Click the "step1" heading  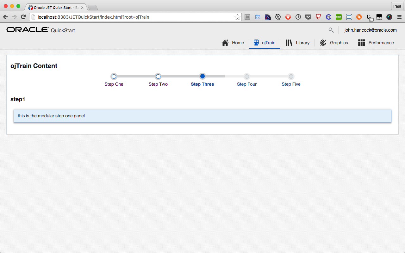[x=18, y=99]
